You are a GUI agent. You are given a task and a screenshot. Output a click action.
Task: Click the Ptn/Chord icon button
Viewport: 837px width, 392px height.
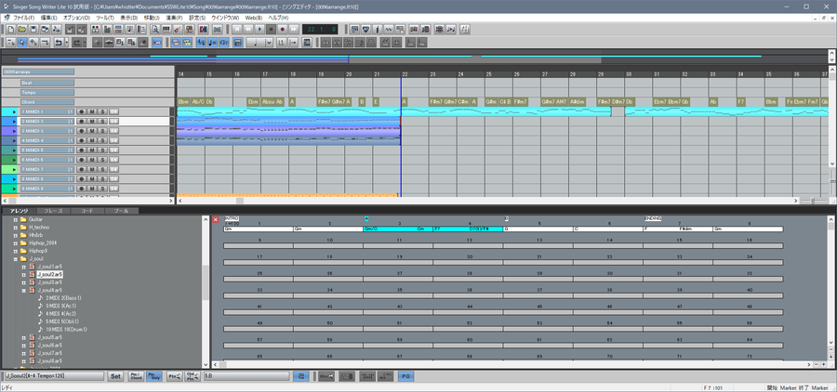(x=136, y=376)
